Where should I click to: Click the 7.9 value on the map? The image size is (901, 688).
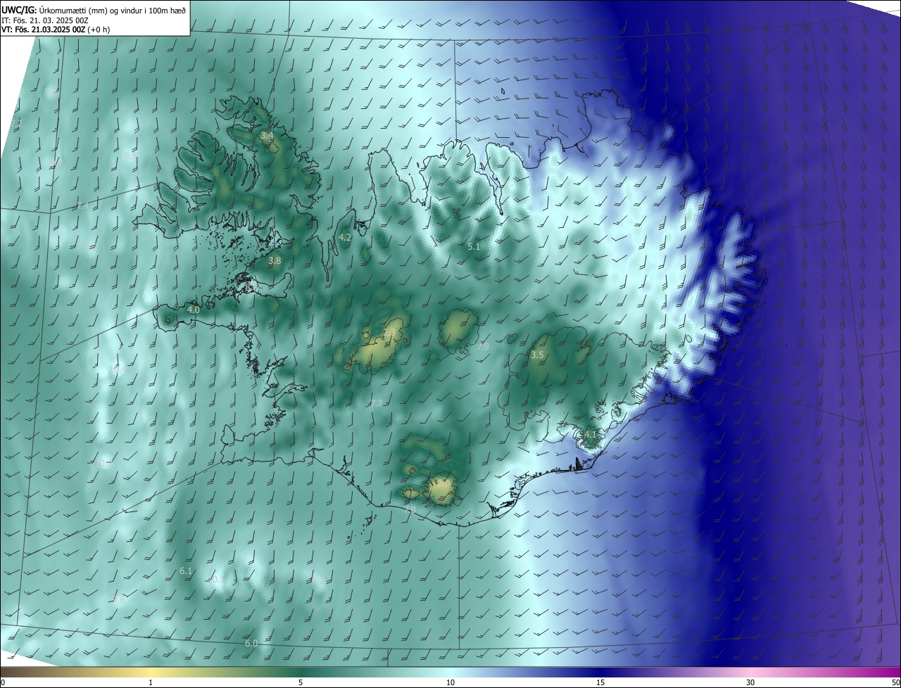[483, 347]
